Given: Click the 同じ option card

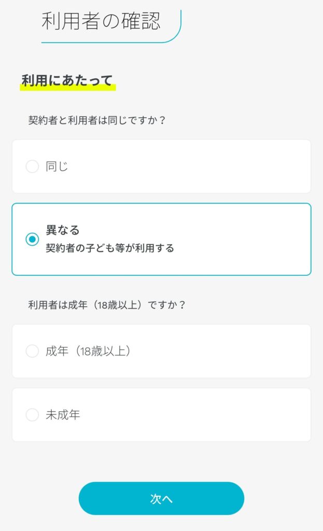Looking at the screenshot, I should click(x=161, y=166).
